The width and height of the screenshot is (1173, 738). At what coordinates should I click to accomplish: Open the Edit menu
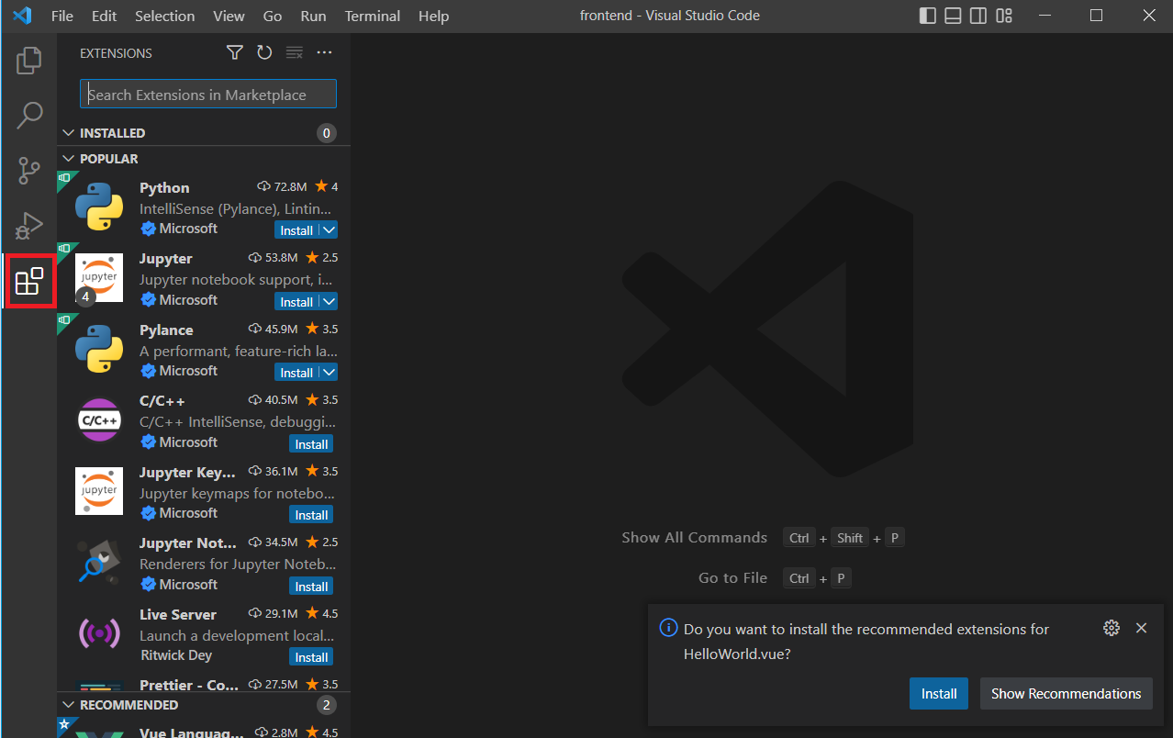(105, 16)
